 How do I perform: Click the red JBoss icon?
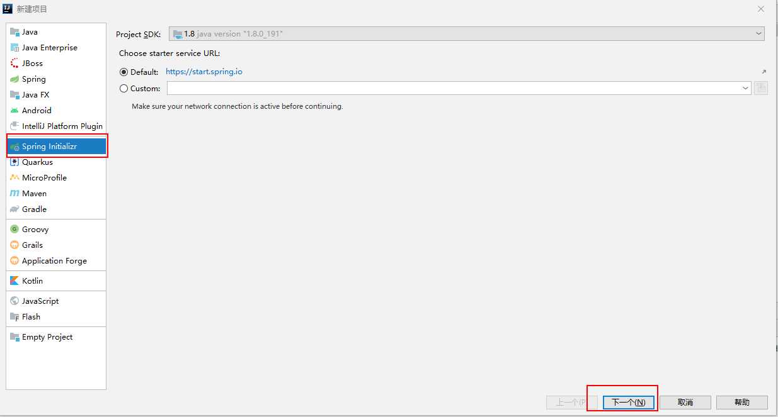coord(15,64)
